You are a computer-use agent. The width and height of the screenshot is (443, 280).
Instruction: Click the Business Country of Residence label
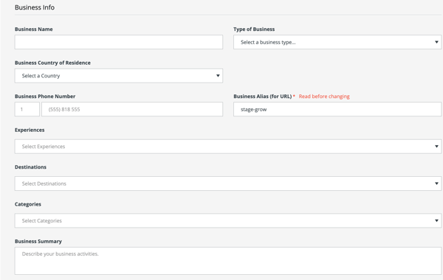pos(52,63)
